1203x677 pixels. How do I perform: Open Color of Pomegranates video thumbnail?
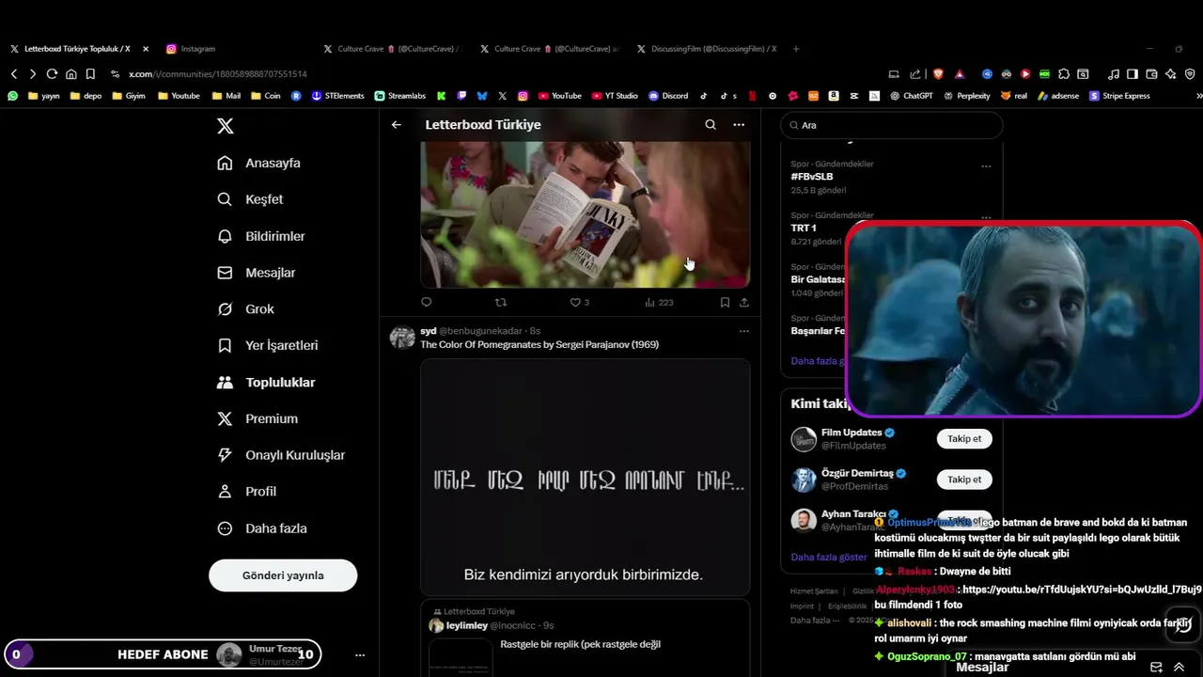point(585,476)
